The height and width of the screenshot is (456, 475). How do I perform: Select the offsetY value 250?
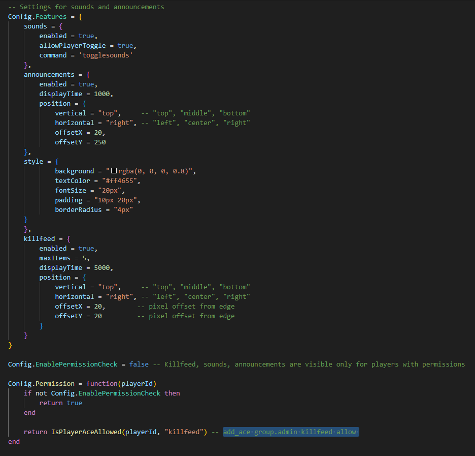(x=100, y=142)
